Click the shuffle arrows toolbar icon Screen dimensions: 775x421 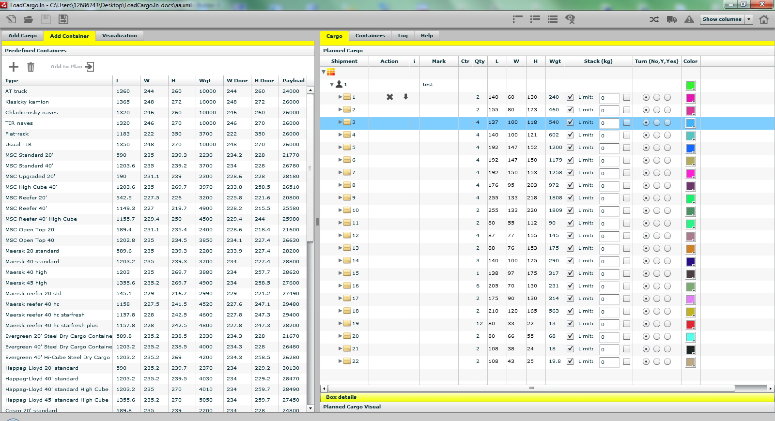point(654,19)
